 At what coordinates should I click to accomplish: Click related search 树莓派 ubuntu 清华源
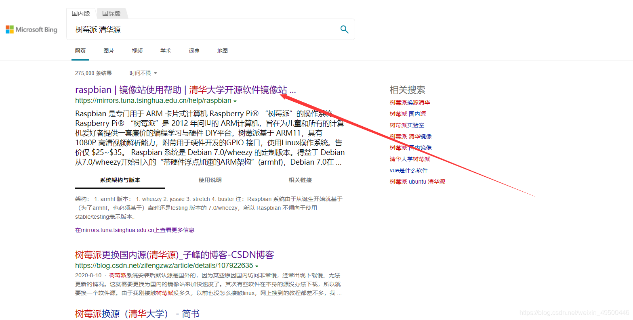(x=417, y=182)
